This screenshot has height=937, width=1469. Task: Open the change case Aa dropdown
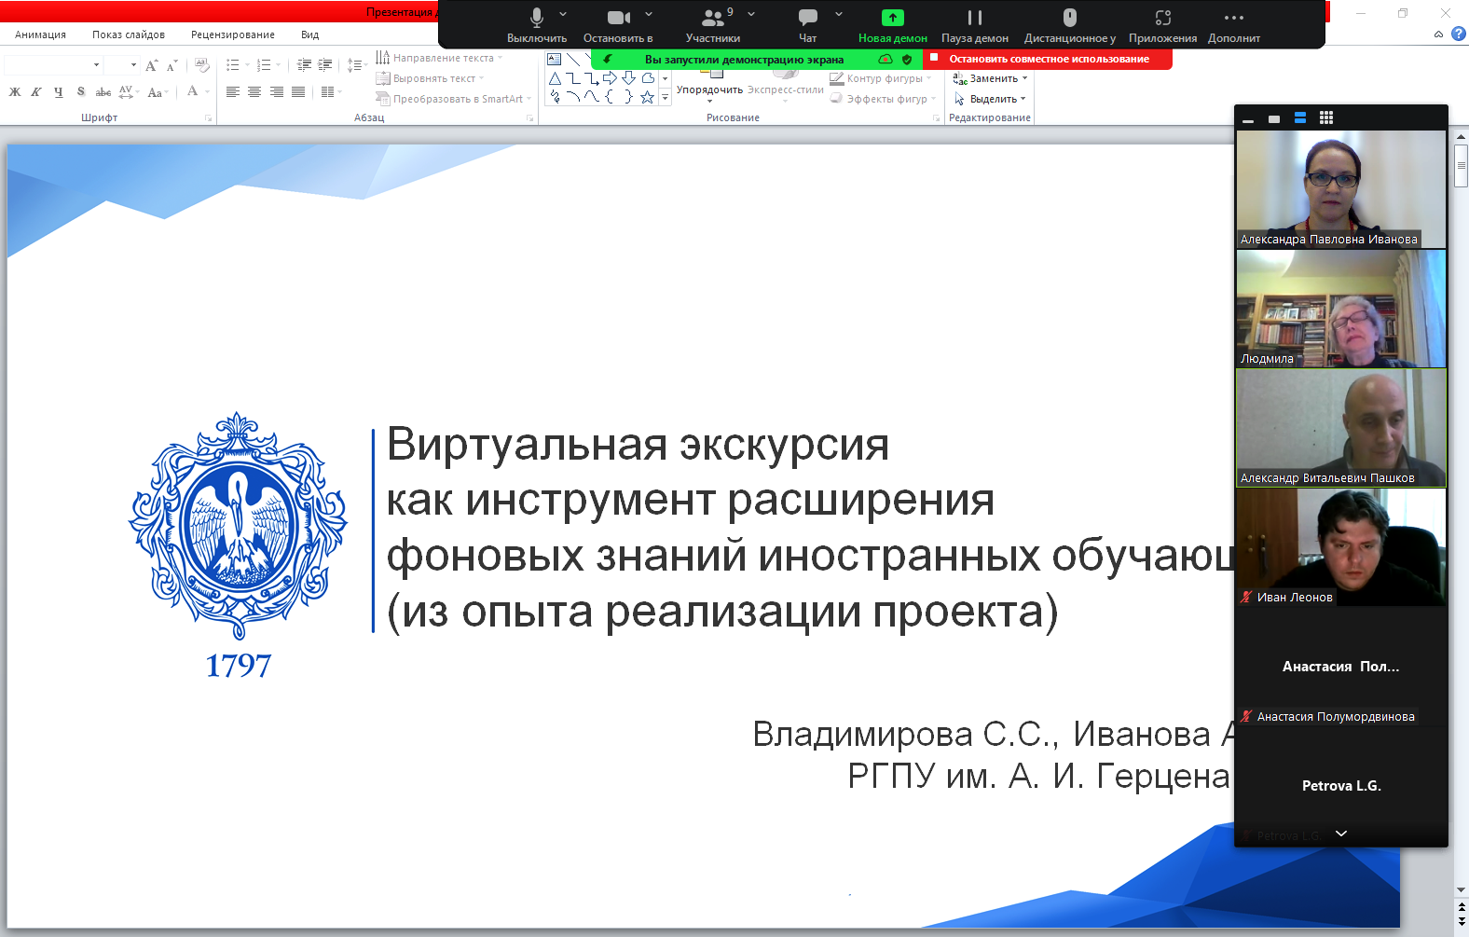[x=158, y=91]
